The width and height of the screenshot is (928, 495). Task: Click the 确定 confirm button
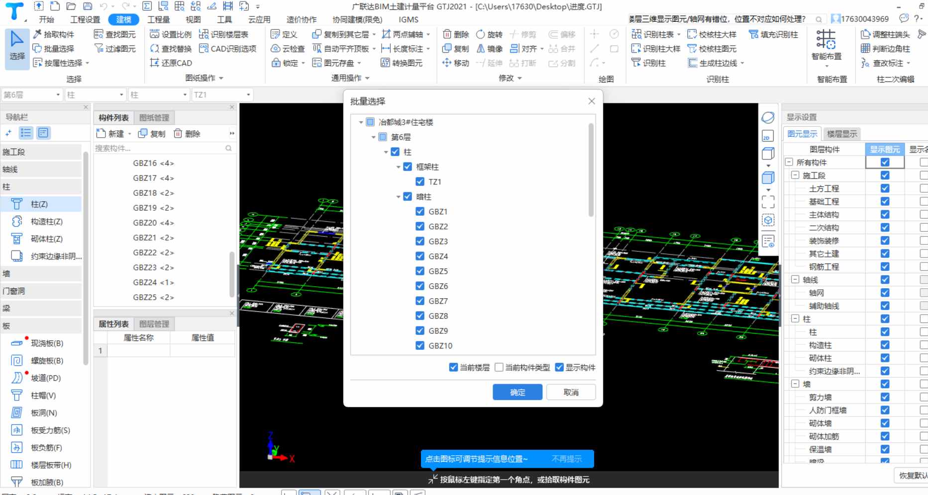[517, 392]
